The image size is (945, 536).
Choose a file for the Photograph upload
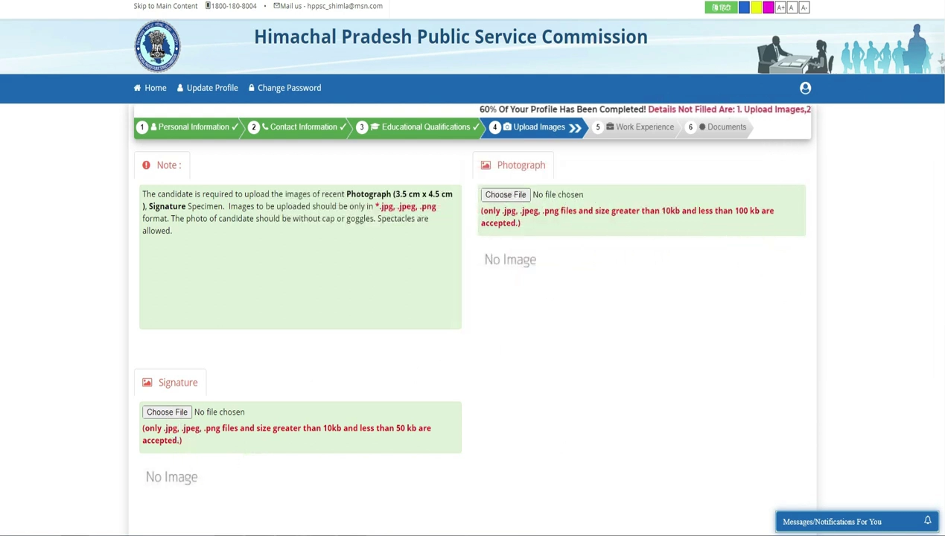click(506, 195)
